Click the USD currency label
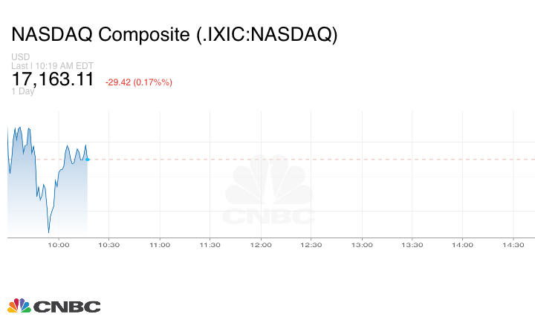This screenshot has height=334, width=535. (21, 57)
